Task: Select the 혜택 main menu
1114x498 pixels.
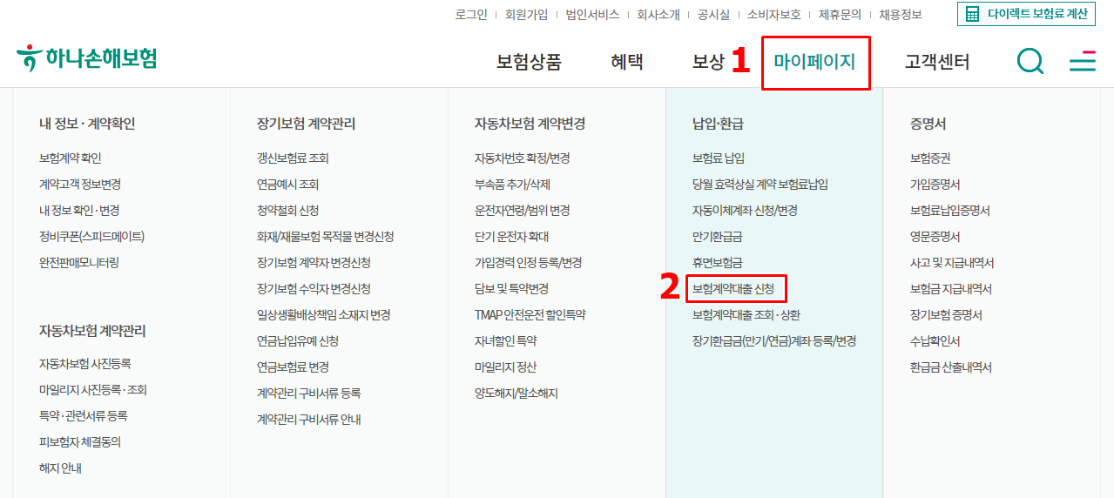Action: (627, 62)
